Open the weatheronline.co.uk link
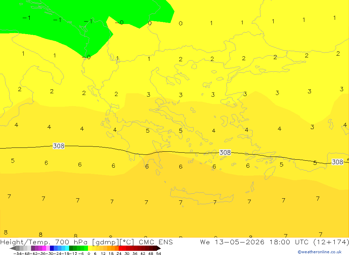 [x=320, y=252]
